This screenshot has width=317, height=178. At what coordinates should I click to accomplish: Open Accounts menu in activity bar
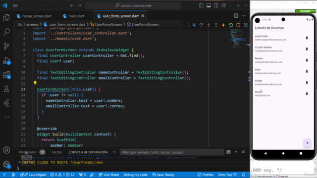tap(6, 150)
